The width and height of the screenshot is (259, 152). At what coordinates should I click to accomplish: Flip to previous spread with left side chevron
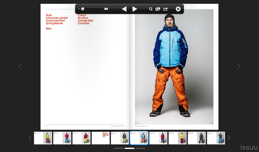(20, 67)
